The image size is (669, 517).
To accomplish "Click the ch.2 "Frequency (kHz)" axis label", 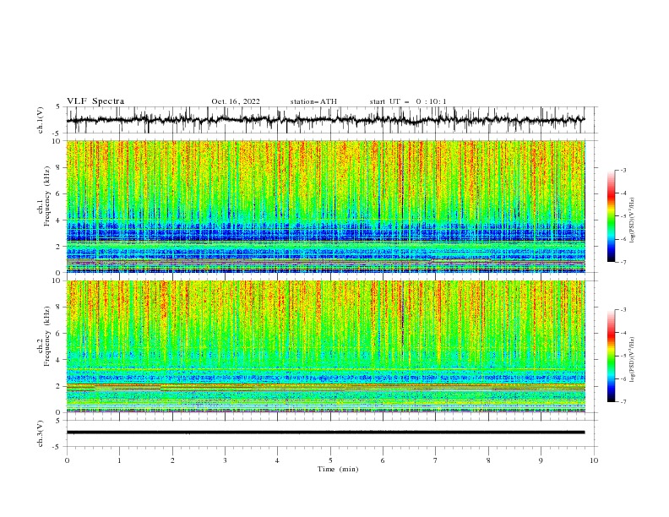I will [x=47, y=336].
